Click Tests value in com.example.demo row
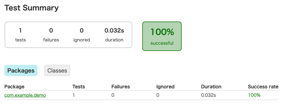Screen dimensions: 289x109 74,95
